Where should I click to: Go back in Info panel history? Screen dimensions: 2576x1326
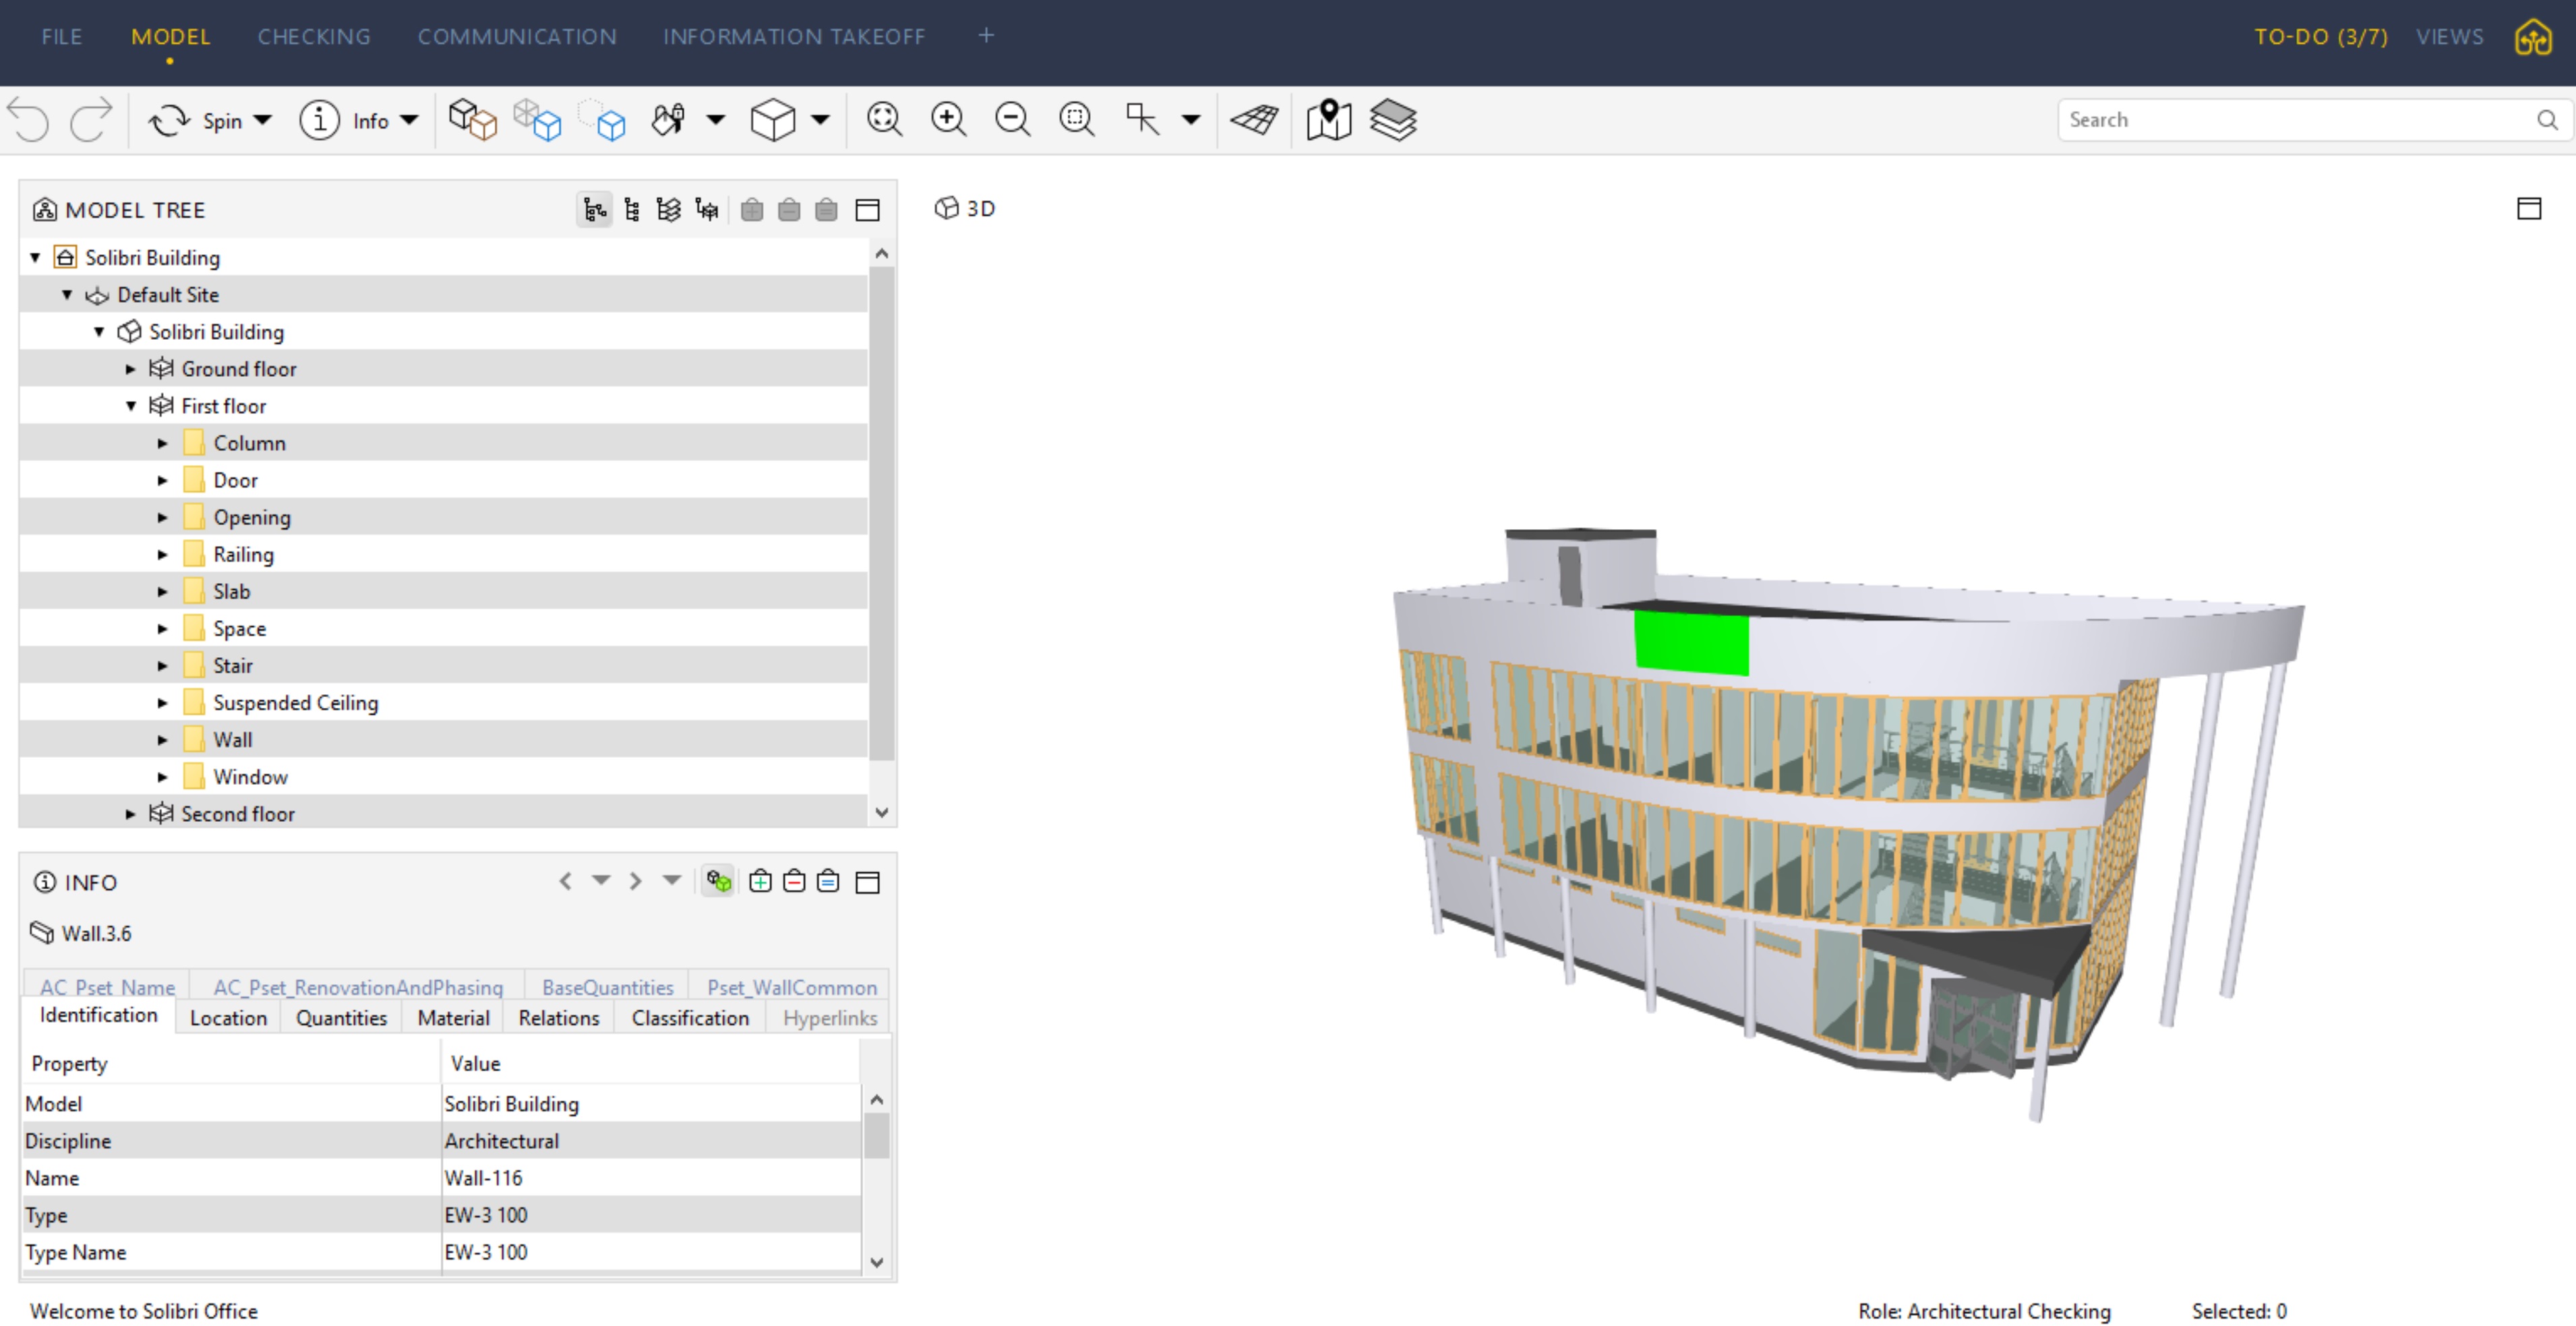(x=565, y=881)
